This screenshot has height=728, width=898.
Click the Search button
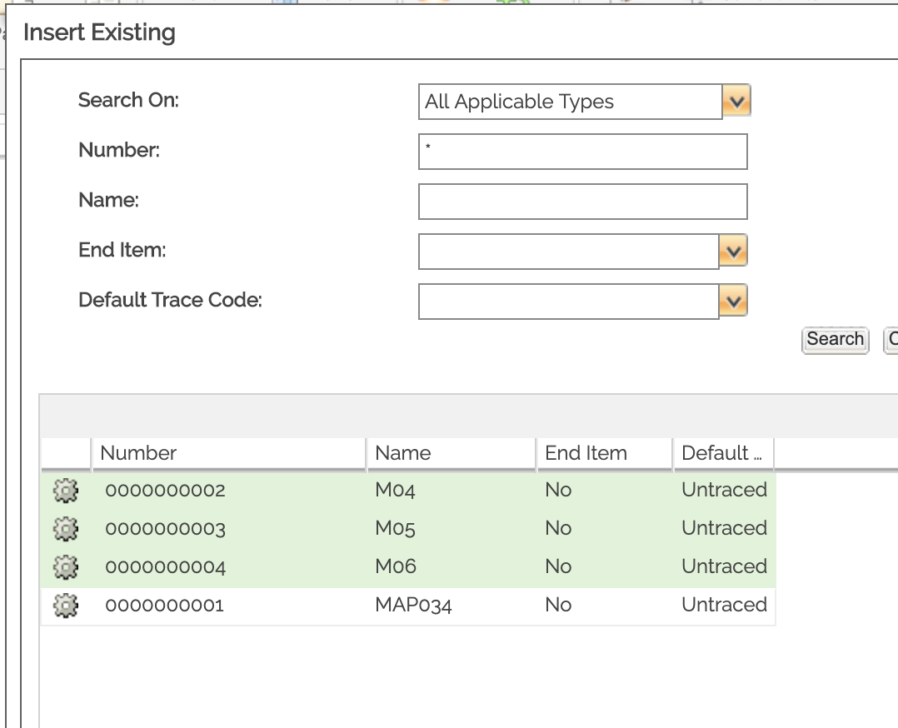(835, 340)
